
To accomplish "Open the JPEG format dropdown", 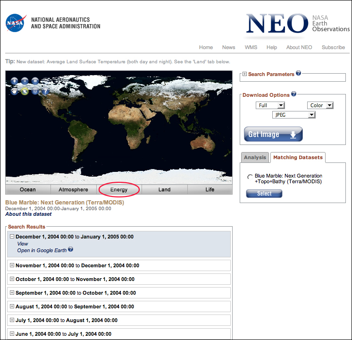I will [293, 115].
